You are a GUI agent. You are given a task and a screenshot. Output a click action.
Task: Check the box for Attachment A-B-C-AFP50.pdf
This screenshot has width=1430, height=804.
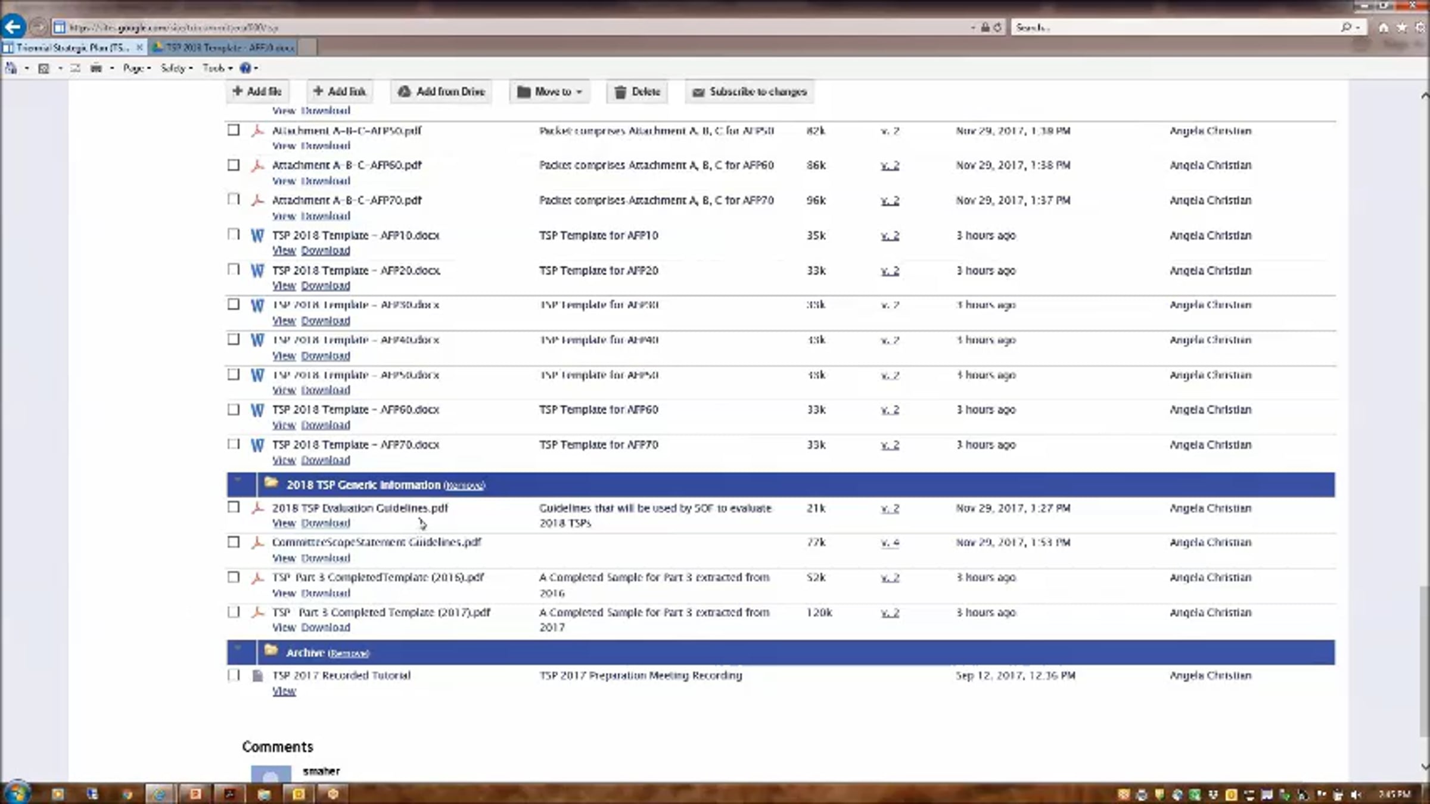[x=234, y=130]
